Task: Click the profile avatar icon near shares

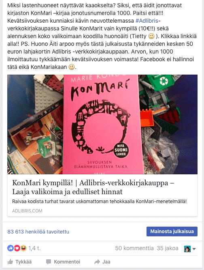Action: point(187,249)
